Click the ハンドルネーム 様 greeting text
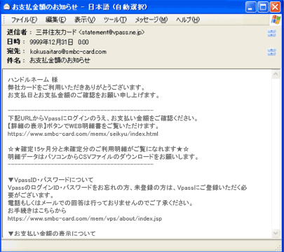The width and height of the screenshot is (284, 252). click(x=33, y=80)
